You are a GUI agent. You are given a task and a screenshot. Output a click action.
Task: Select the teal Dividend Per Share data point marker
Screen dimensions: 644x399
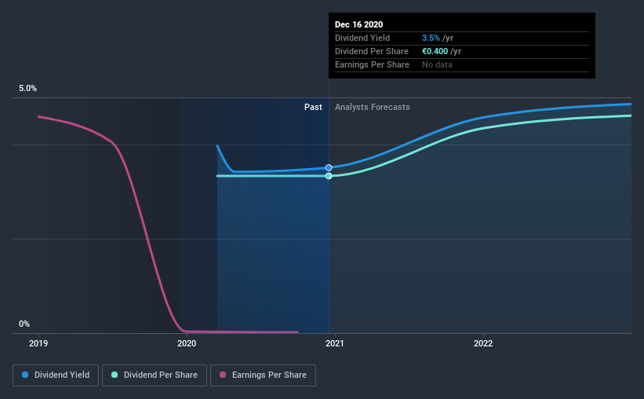pos(329,176)
